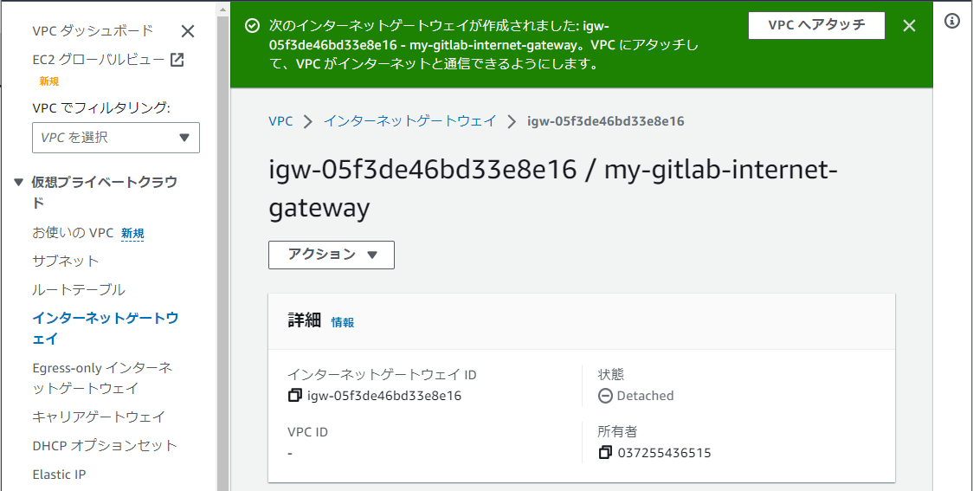Open the VPC filter dropdown
The width and height of the screenshot is (973, 491).
(x=116, y=138)
